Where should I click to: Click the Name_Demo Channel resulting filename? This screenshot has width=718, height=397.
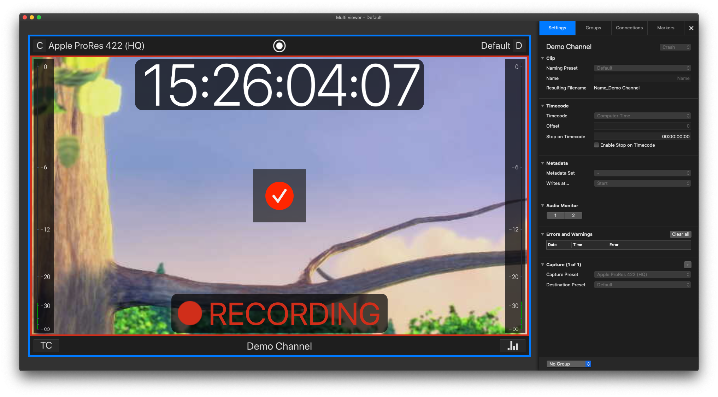[x=617, y=88]
